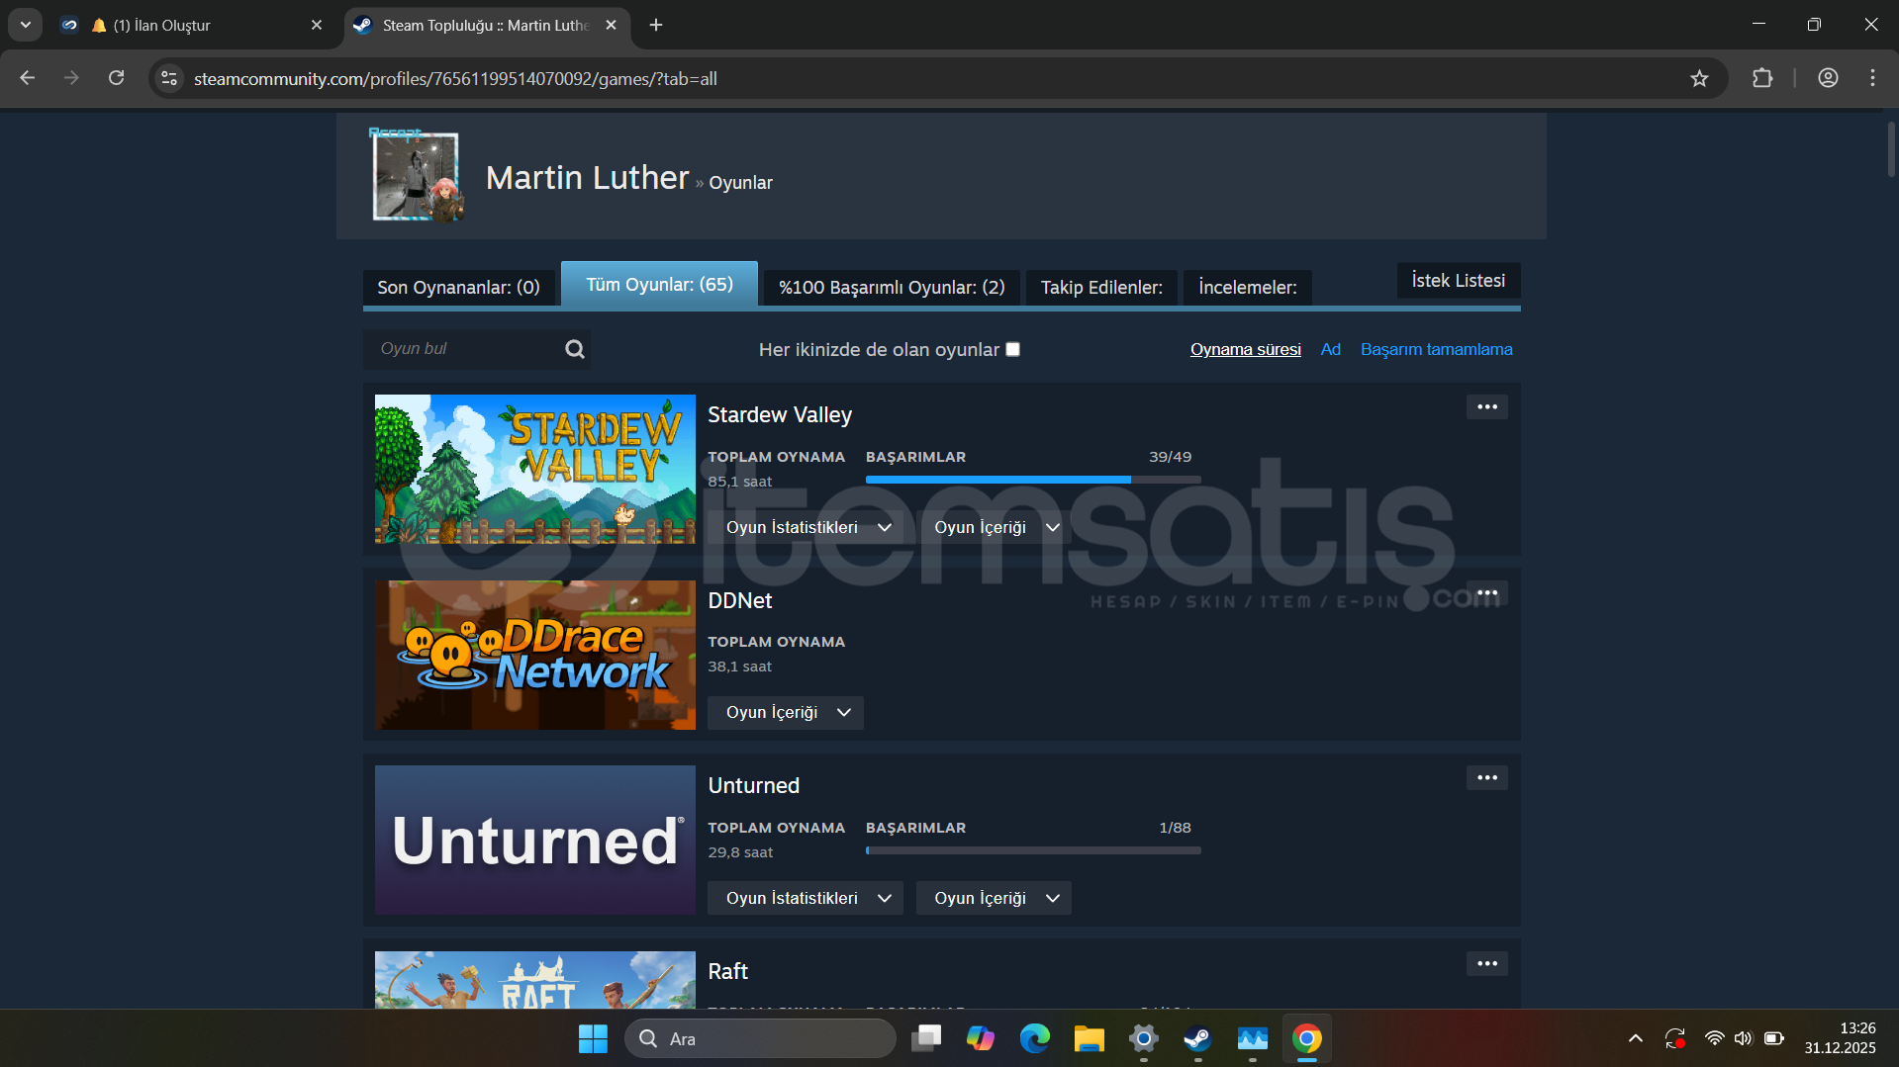Open Unturned's three-dot options menu

pos(1487,778)
